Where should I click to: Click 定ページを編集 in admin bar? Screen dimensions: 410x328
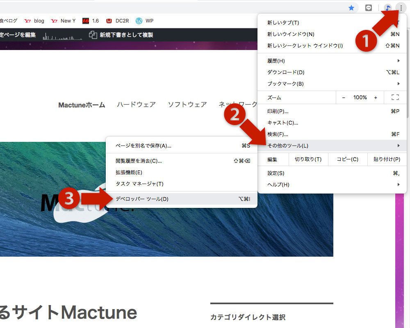(18, 35)
